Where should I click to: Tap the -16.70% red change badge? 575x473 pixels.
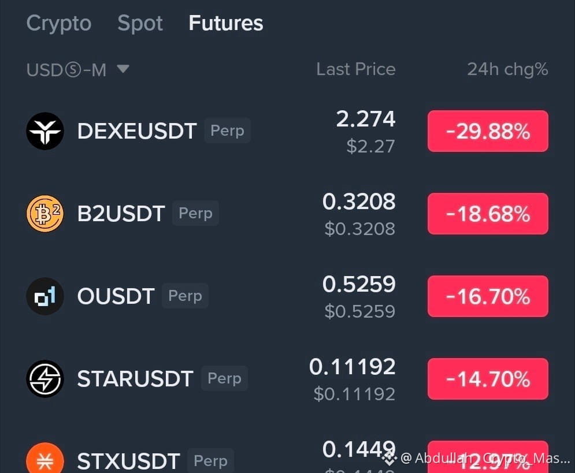[x=488, y=296]
